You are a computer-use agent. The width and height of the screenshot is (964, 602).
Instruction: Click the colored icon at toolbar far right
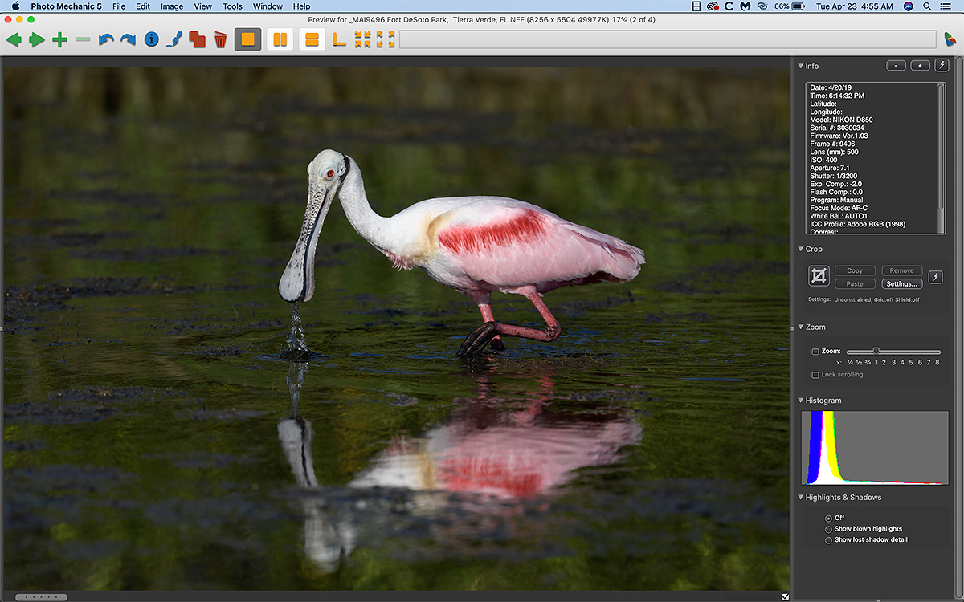pos(950,40)
